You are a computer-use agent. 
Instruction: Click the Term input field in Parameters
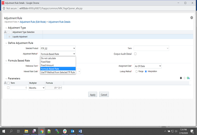coord(18,88)
